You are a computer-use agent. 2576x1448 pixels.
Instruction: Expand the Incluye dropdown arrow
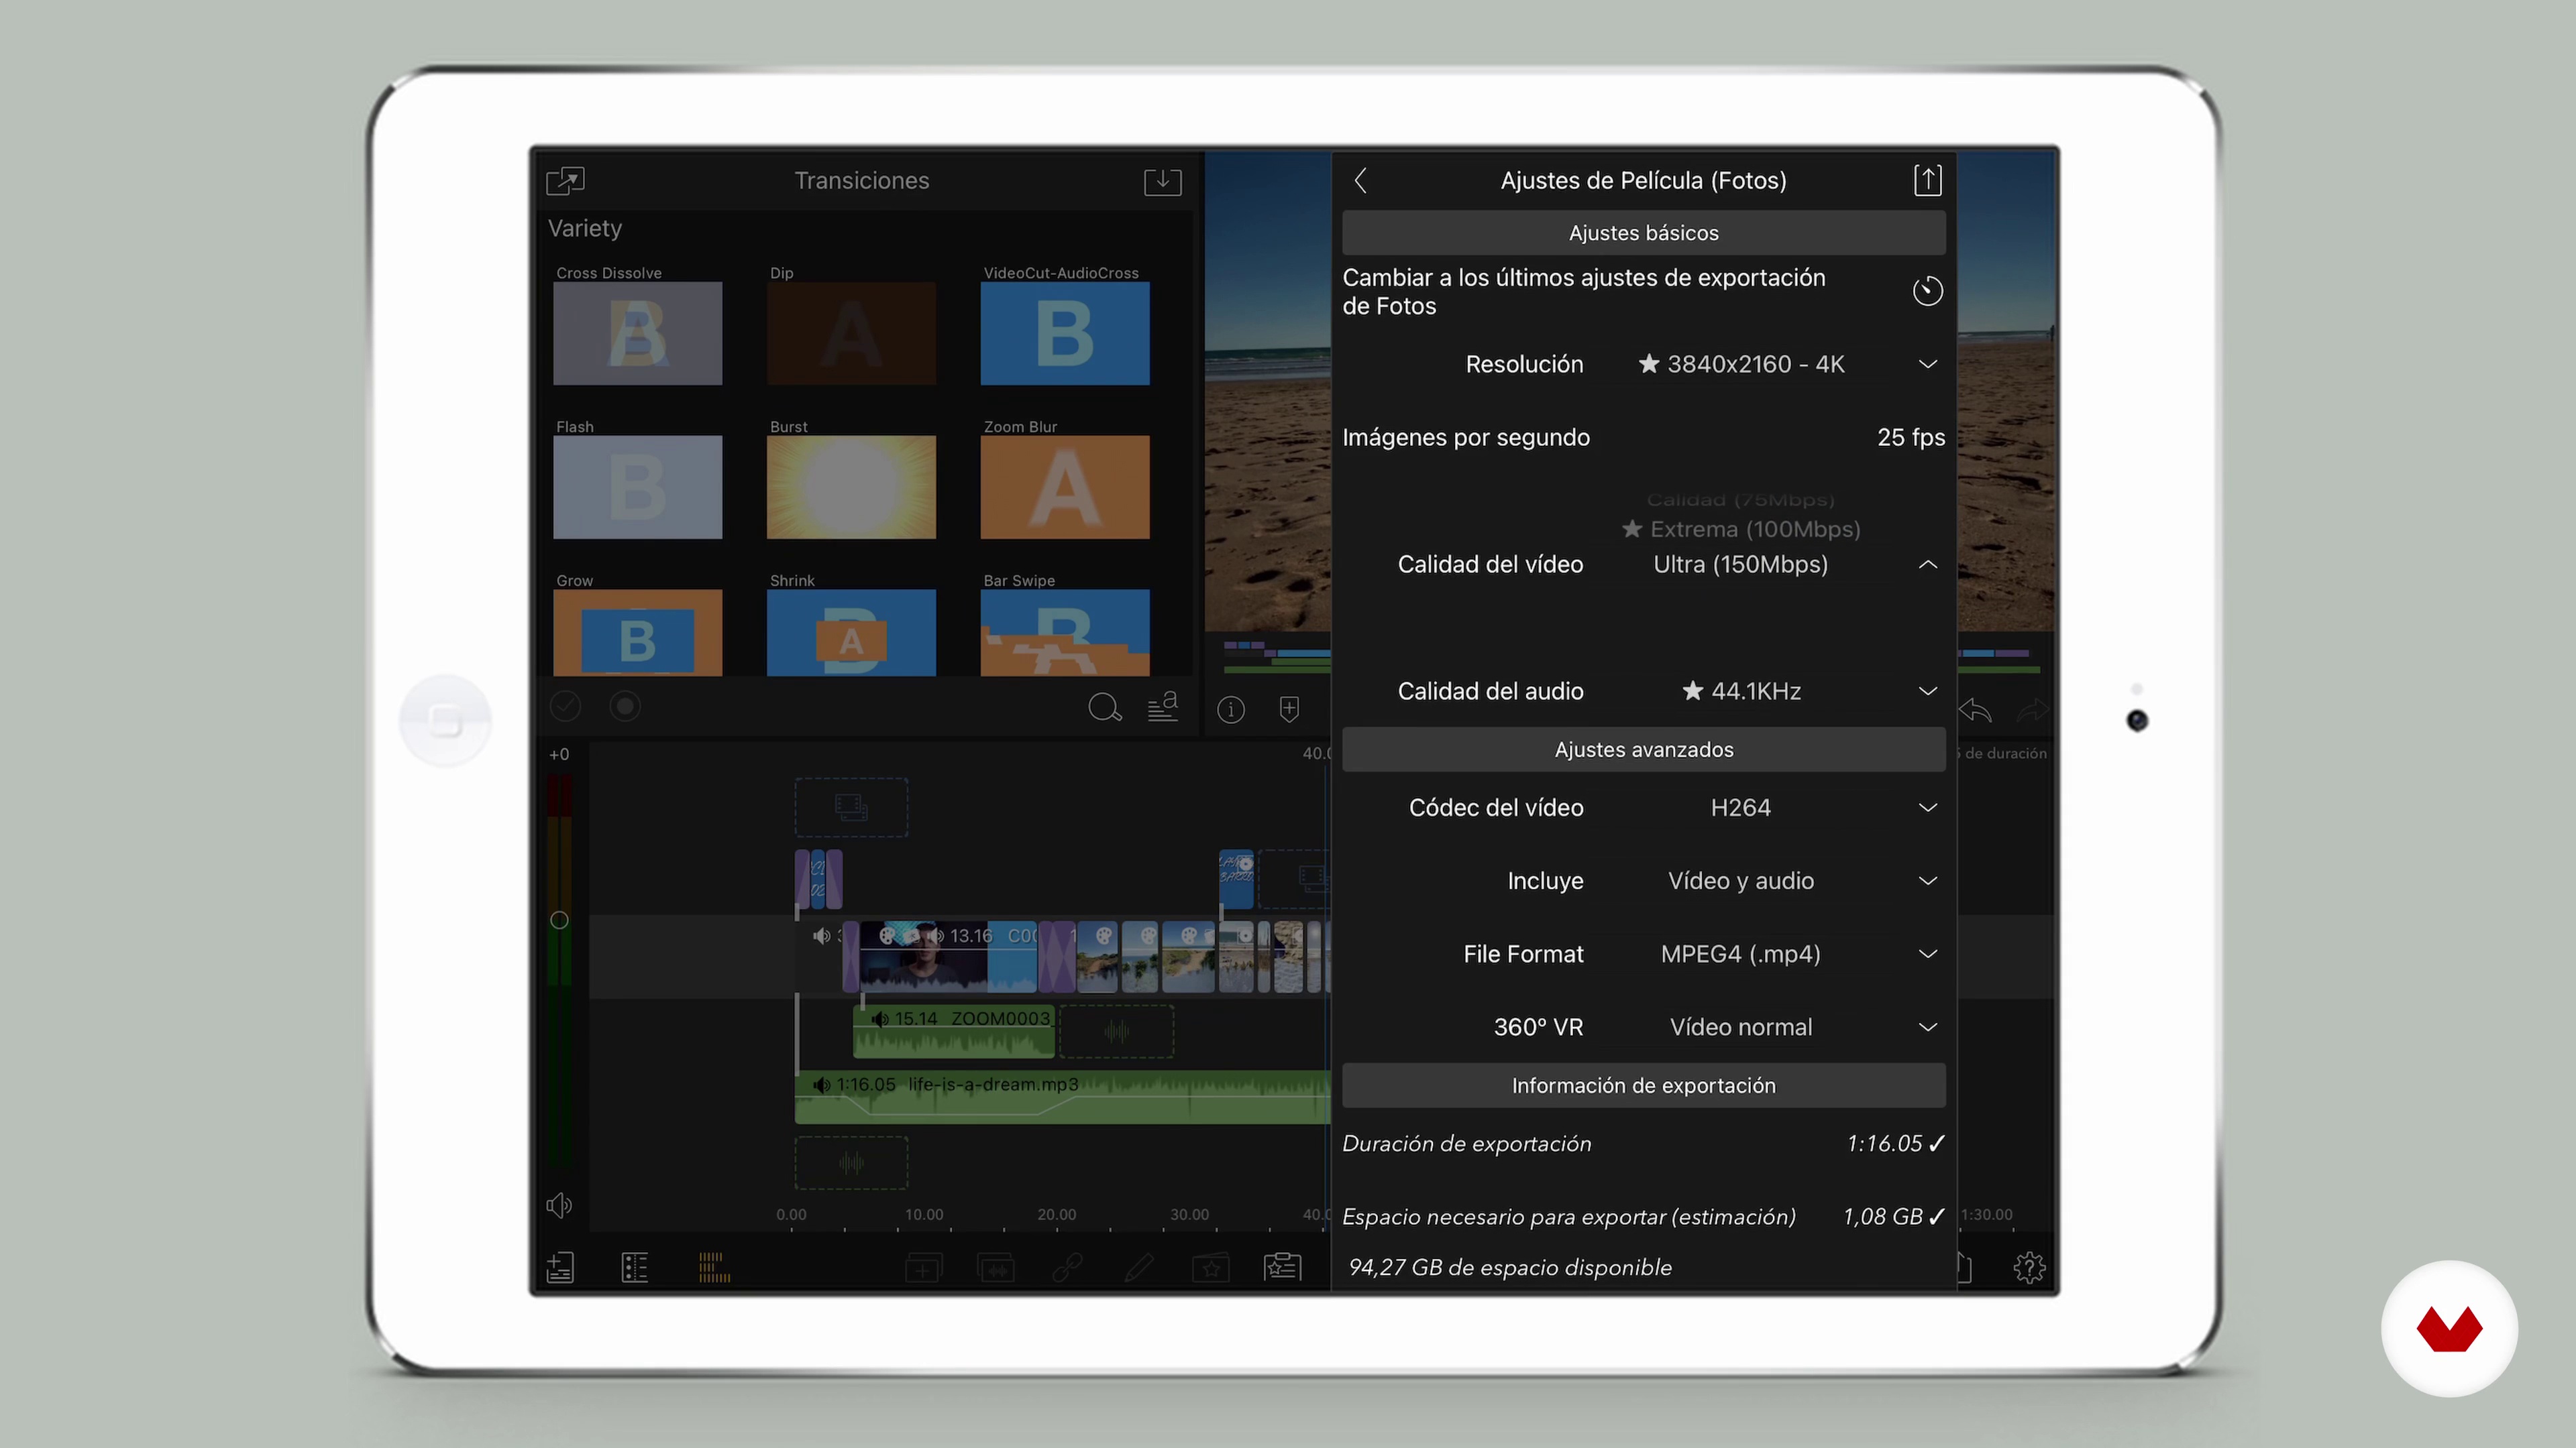1927,882
